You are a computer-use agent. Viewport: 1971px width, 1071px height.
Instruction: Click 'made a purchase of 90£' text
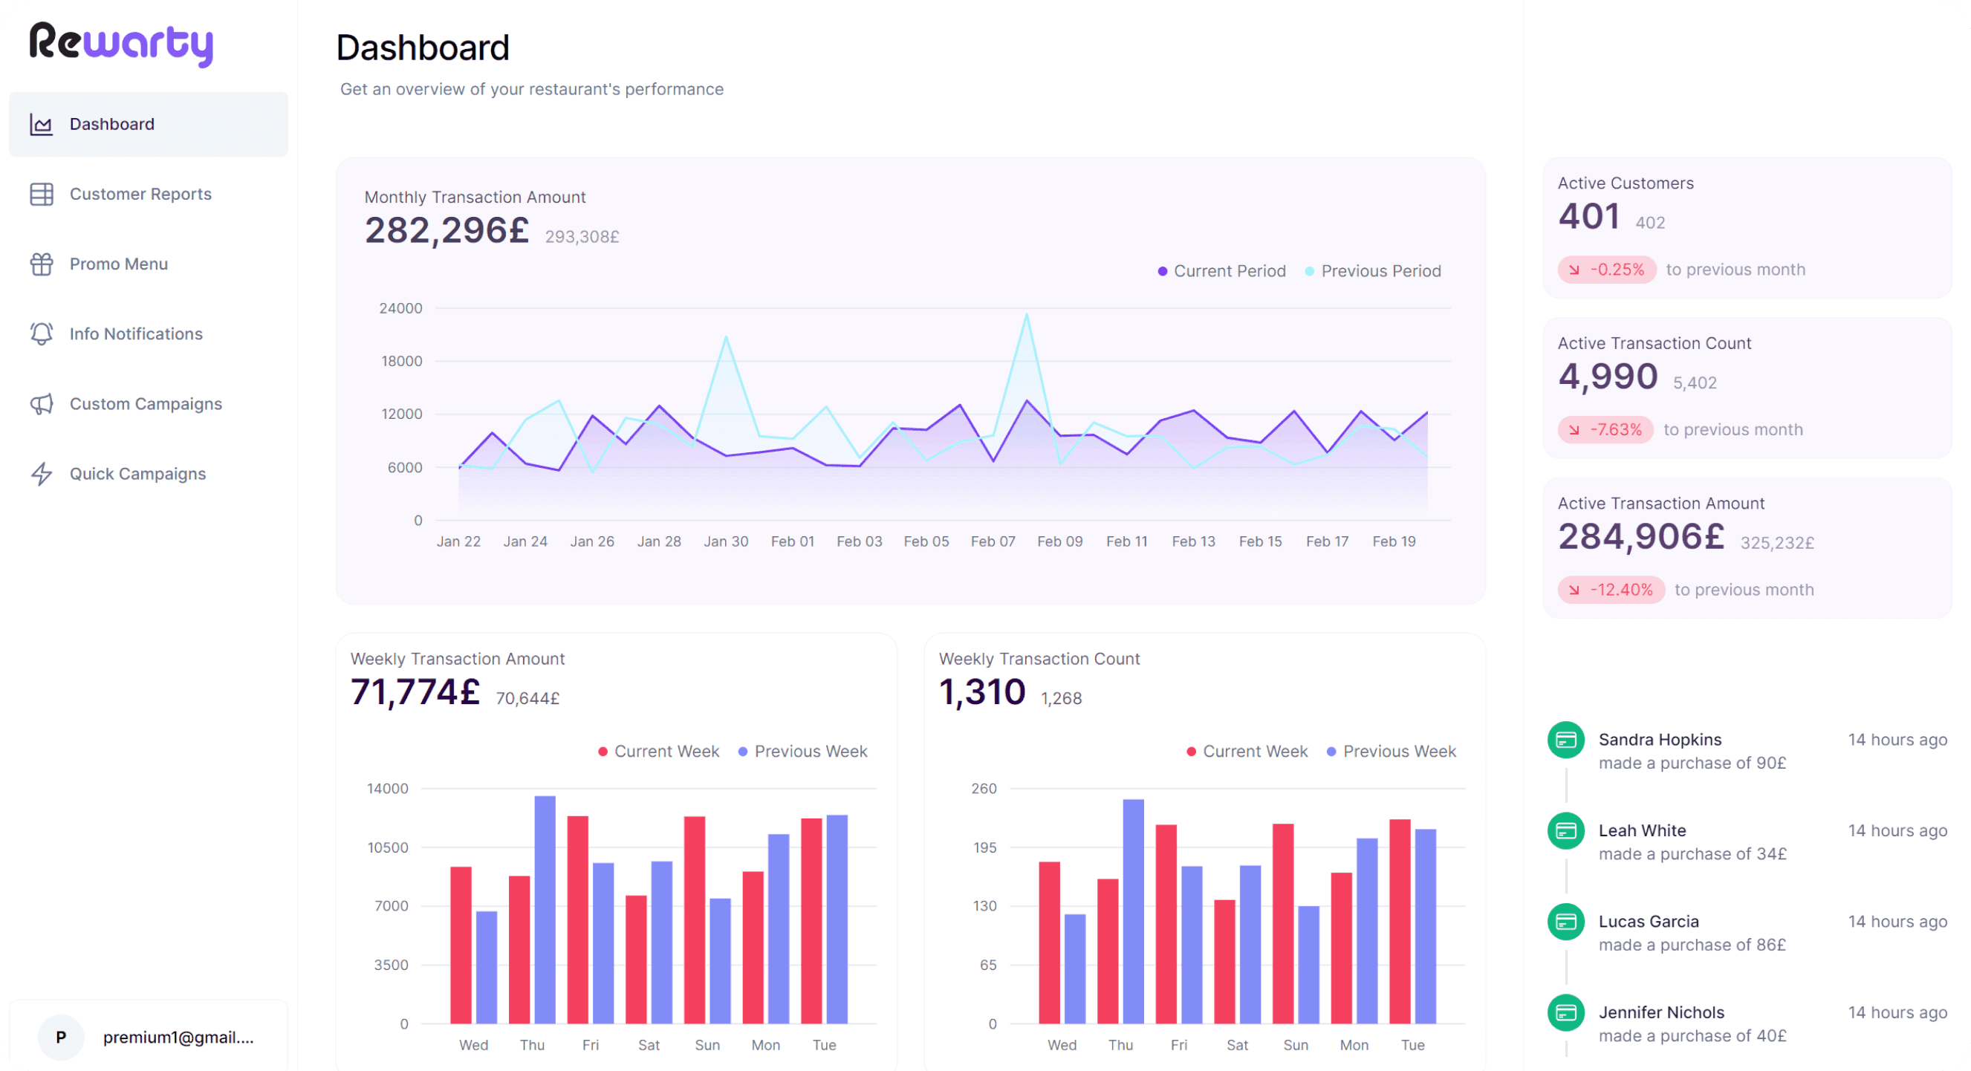coord(1692,764)
